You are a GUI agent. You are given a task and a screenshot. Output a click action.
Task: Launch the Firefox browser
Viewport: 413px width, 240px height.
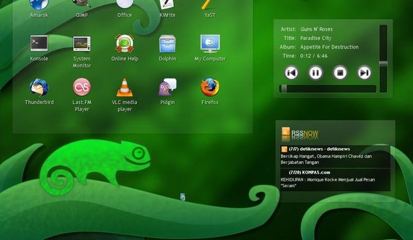(210, 87)
